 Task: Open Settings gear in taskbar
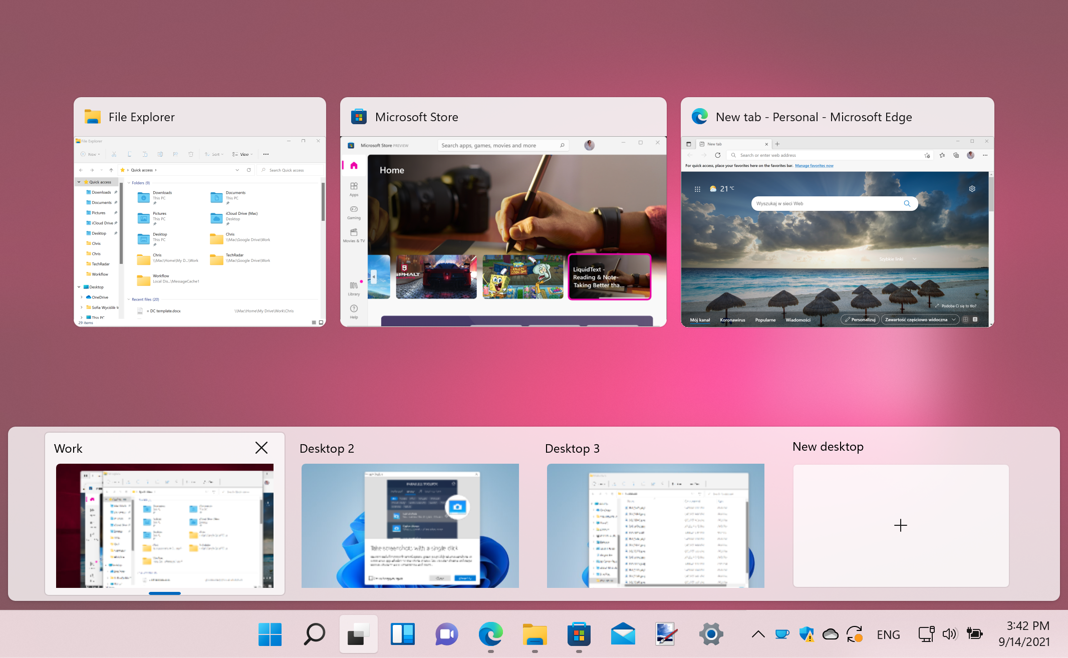[x=711, y=634]
